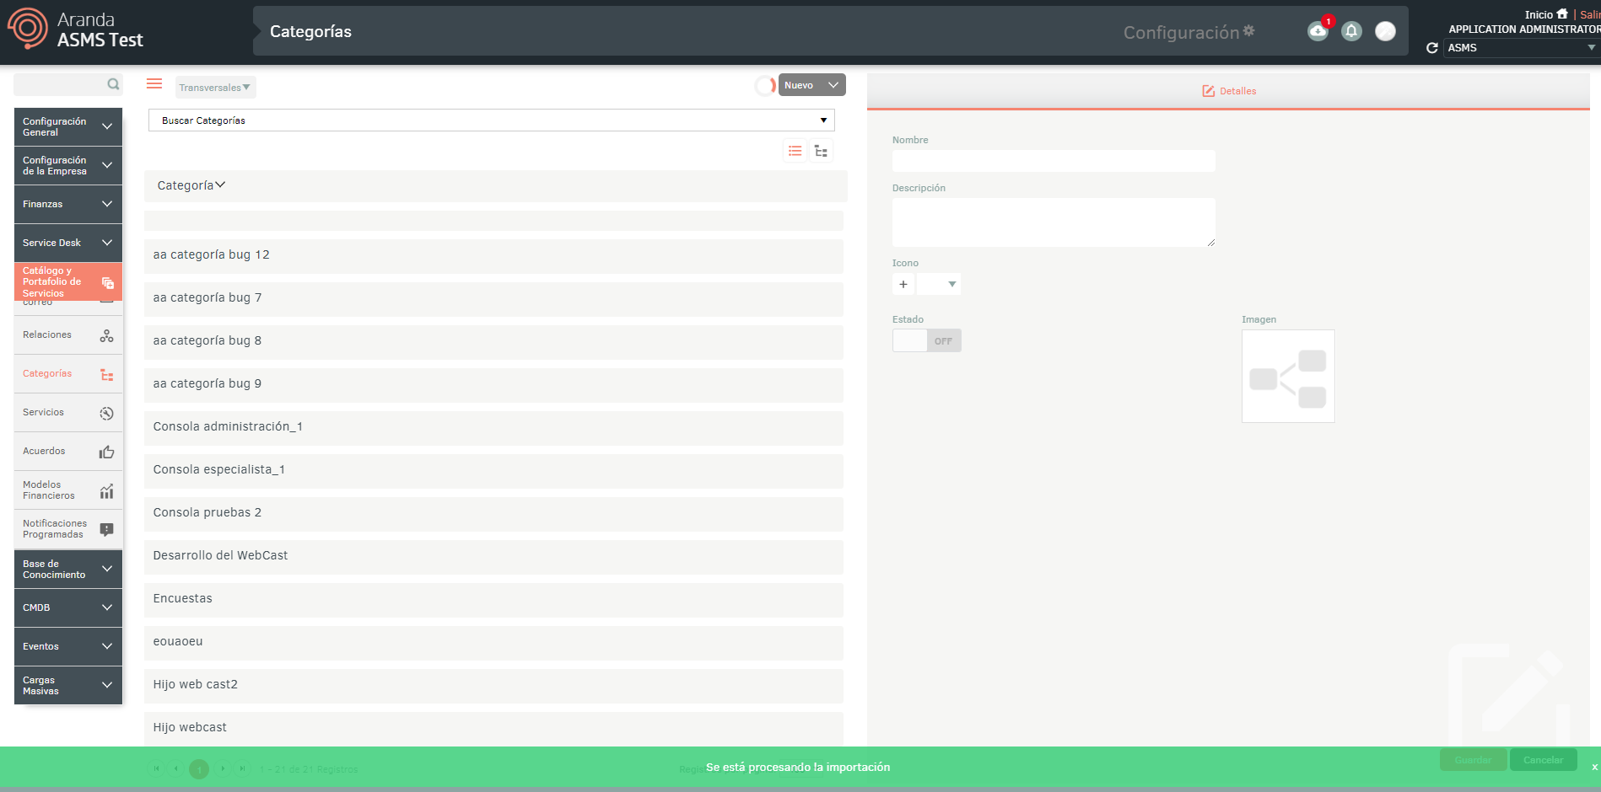Open Servicios in the sidebar
Image resolution: width=1601 pixels, height=792 pixels.
[68, 413]
